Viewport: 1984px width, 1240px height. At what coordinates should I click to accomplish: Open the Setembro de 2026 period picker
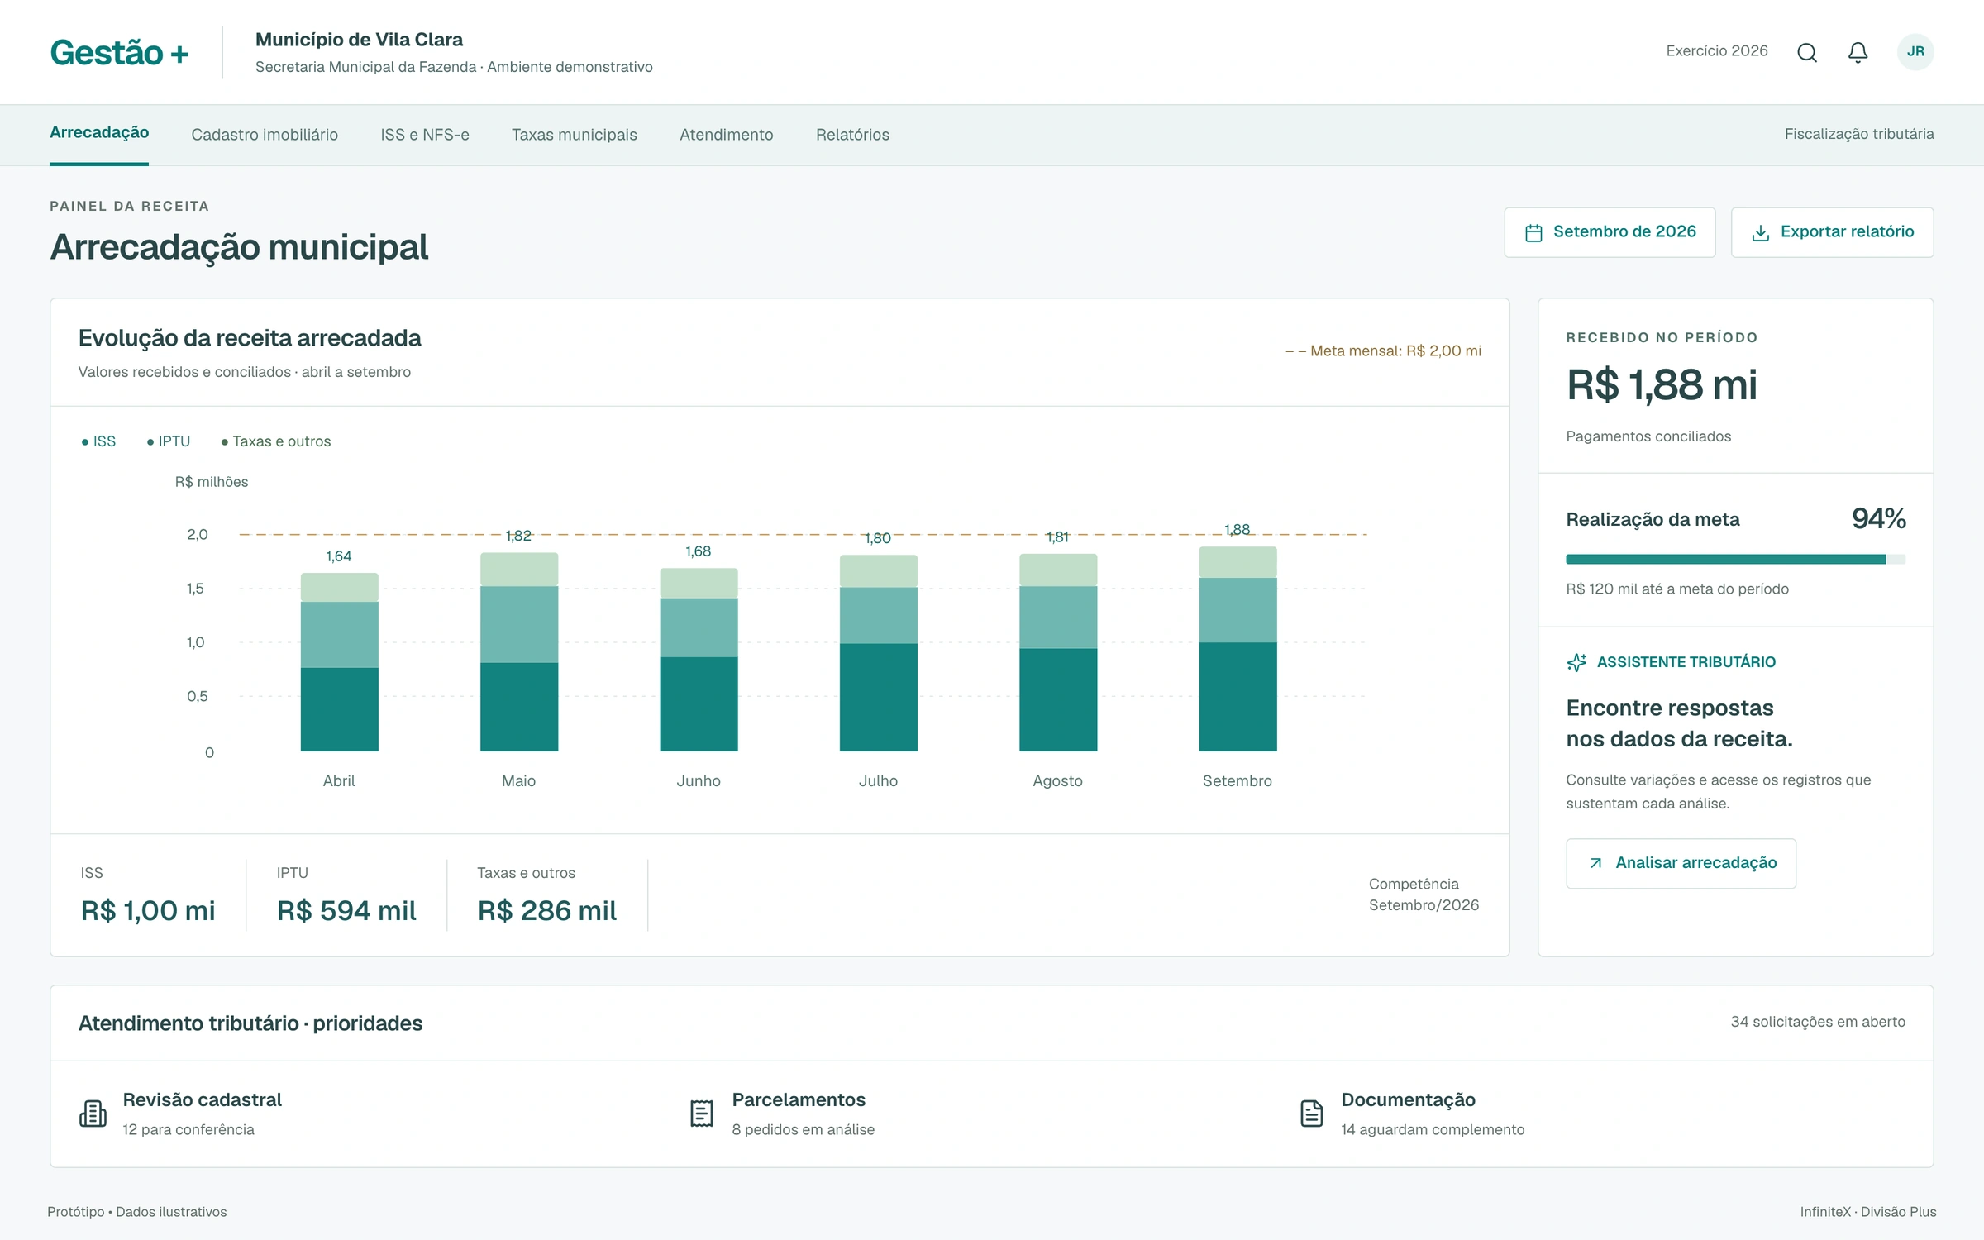pyautogui.click(x=1610, y=232)
